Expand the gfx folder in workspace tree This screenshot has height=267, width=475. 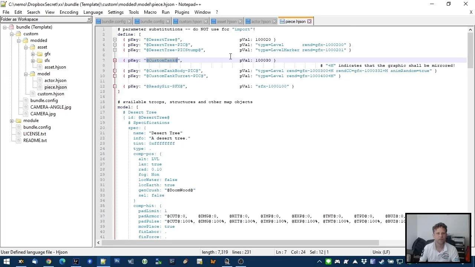pos(33,54)
